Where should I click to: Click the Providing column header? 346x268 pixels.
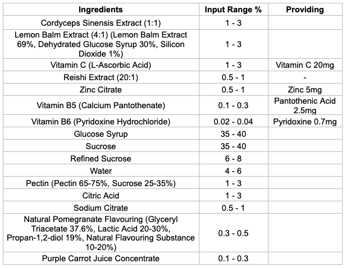point(305,10)
